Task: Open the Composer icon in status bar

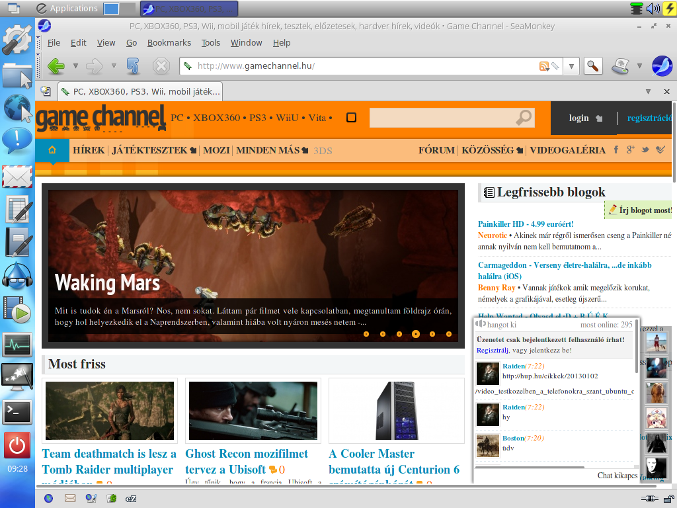Action: click(x=91, y=499)
